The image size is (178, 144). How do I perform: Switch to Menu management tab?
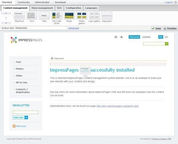[42, 8]
